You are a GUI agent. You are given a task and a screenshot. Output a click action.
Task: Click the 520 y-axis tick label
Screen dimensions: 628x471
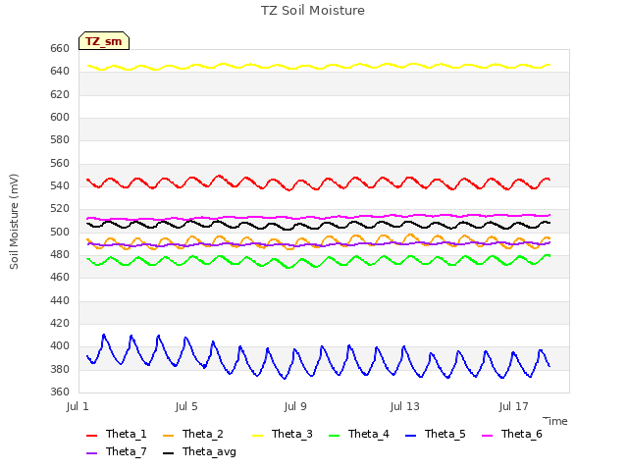coord(60,209)
